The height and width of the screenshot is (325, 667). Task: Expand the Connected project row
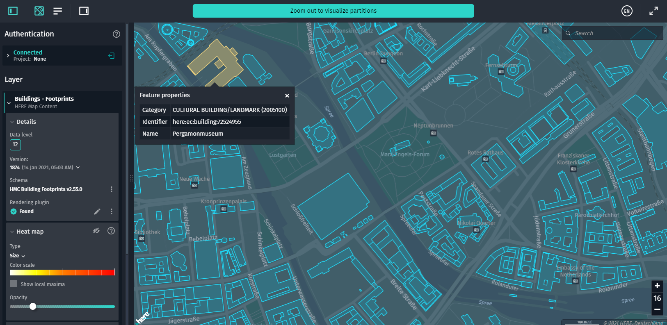pyautogui.click(x=8, y=55)
